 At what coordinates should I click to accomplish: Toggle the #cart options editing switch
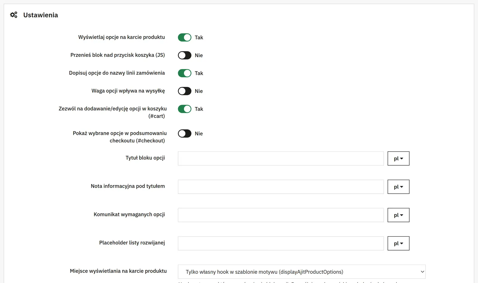(x=185, y=109)
